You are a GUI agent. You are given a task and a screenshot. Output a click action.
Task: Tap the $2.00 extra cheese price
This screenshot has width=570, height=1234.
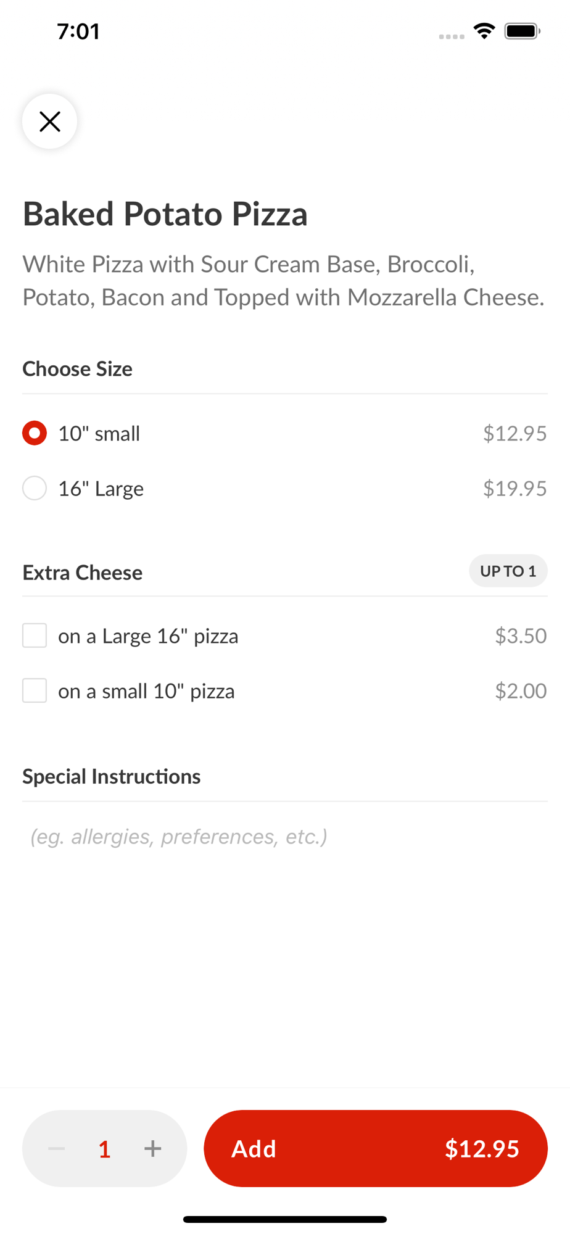pos(521,691)
